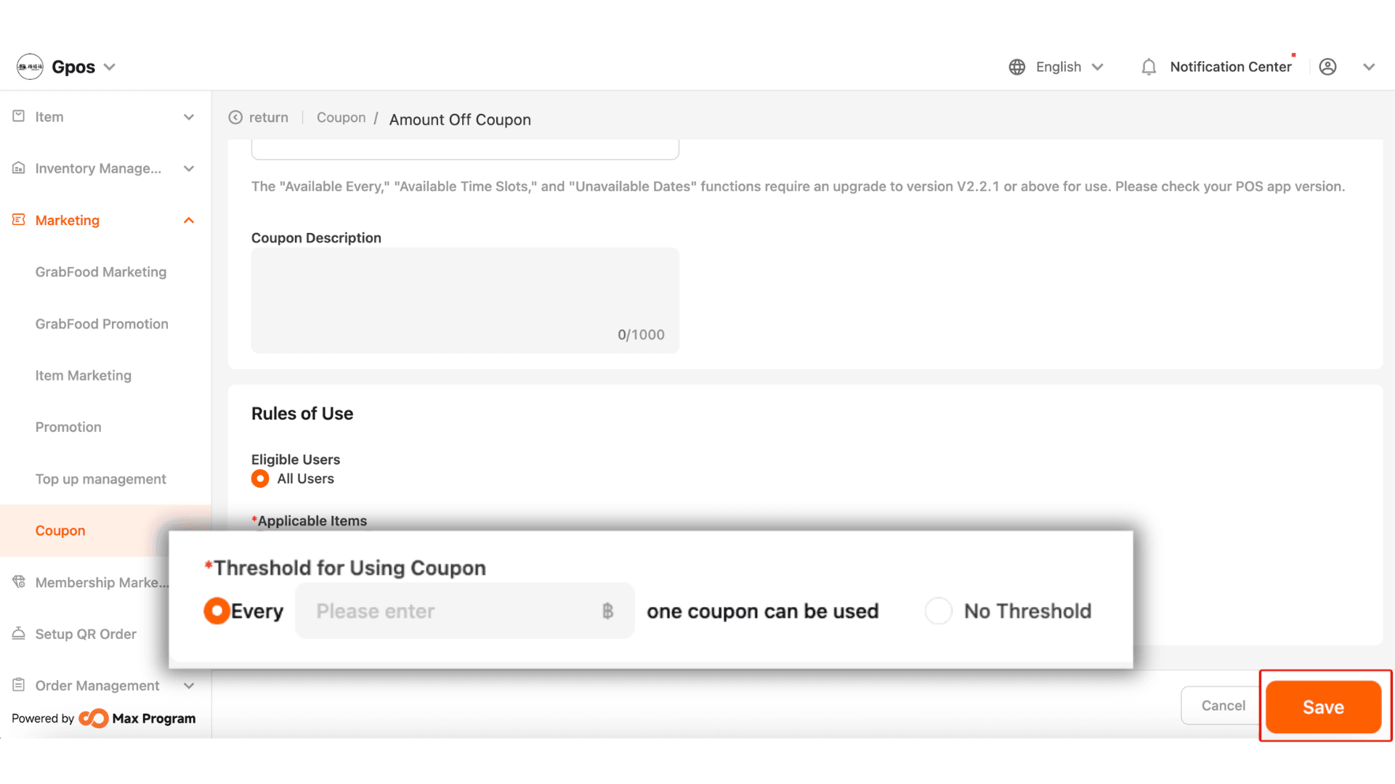Open the notification bell icon

1149,67
